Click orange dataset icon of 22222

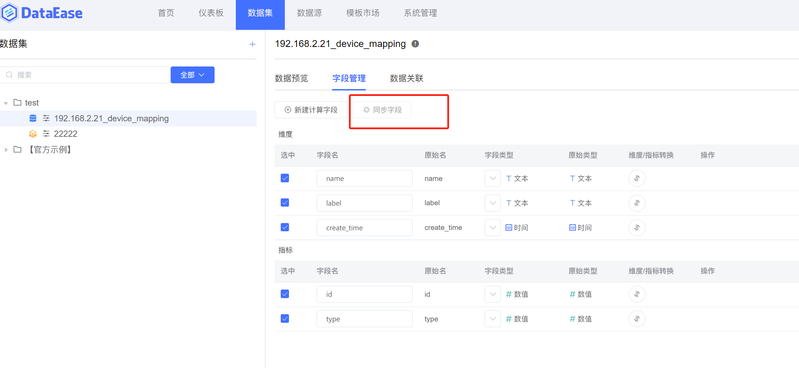pos(33,134)
